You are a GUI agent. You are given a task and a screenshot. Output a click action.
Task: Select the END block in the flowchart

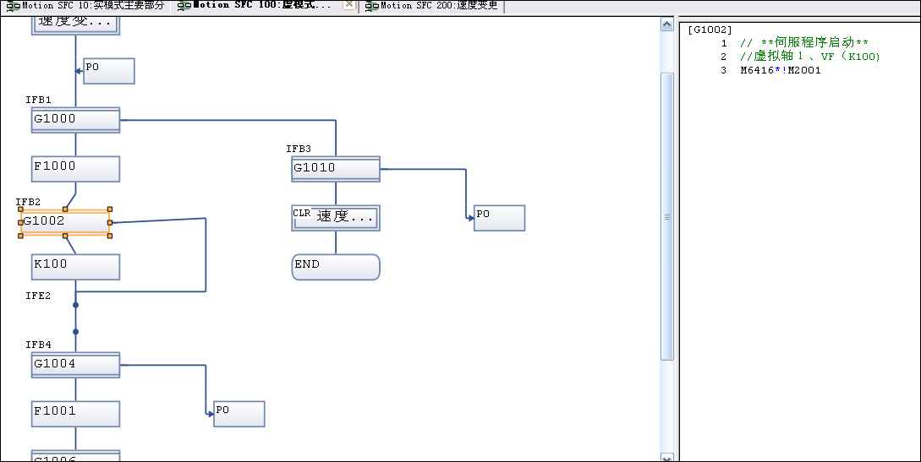coord(335,266)
